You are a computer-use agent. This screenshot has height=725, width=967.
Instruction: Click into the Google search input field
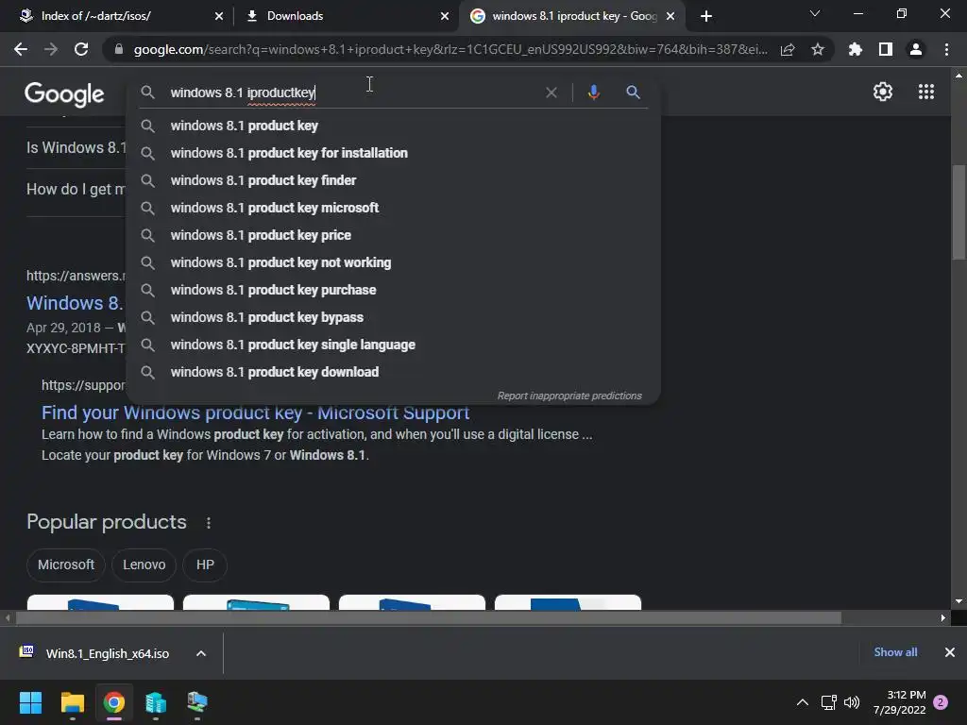(351, 93)
